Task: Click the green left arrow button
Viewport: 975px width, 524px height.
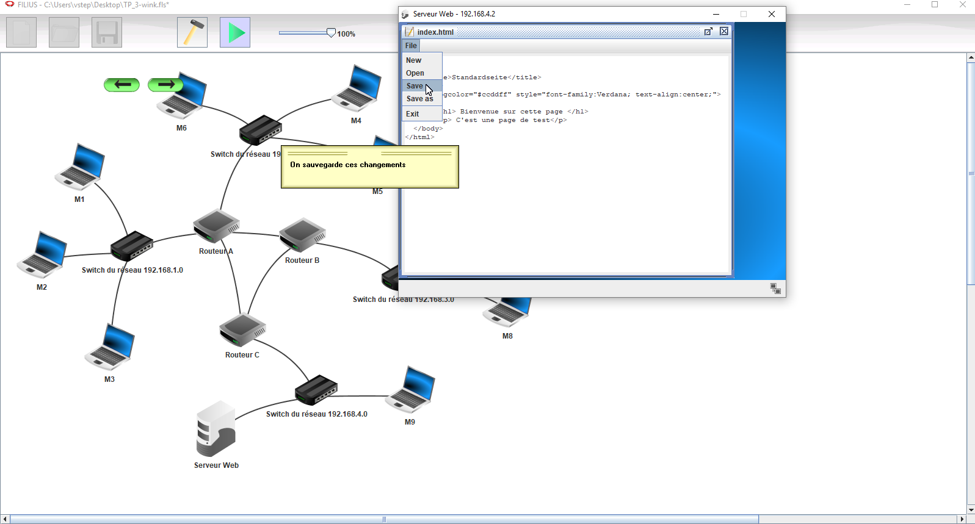Action: click(122, 85)
